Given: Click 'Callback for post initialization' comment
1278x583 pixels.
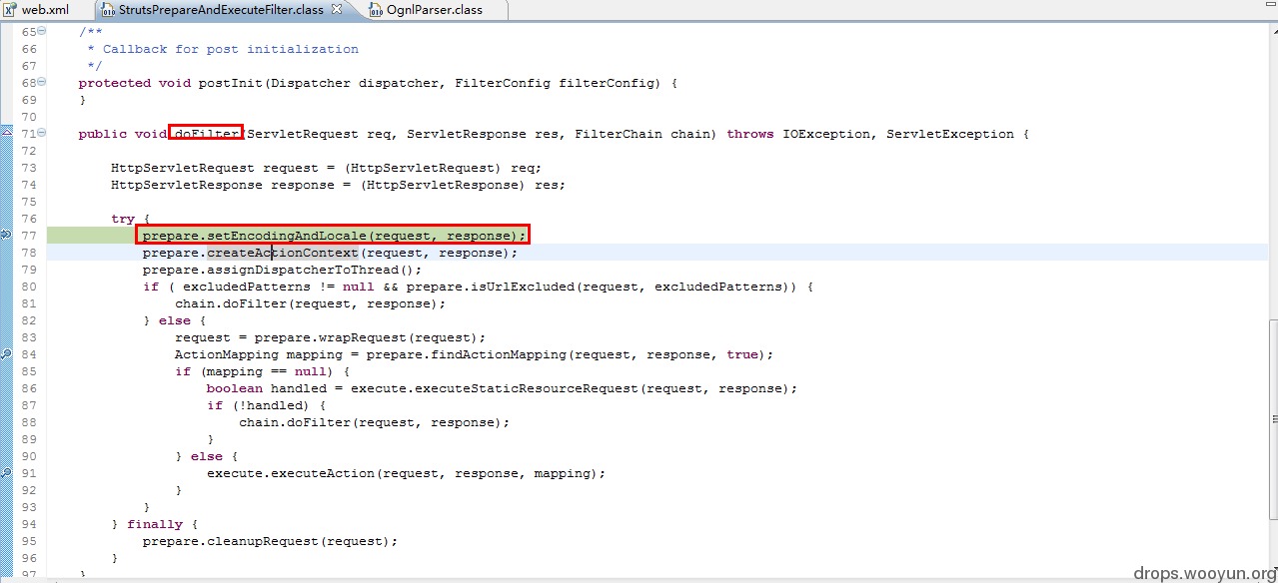Looking at the screenshot, I should tap(231, 49).
